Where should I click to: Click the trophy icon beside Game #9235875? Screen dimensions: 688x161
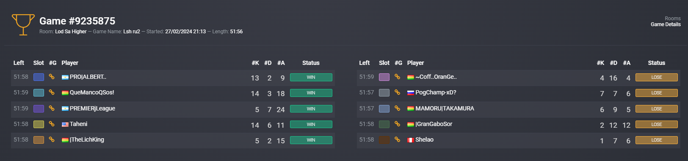(23, 25)
